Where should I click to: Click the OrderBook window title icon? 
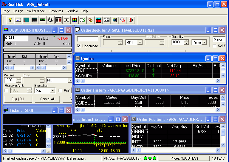(77, 30)
